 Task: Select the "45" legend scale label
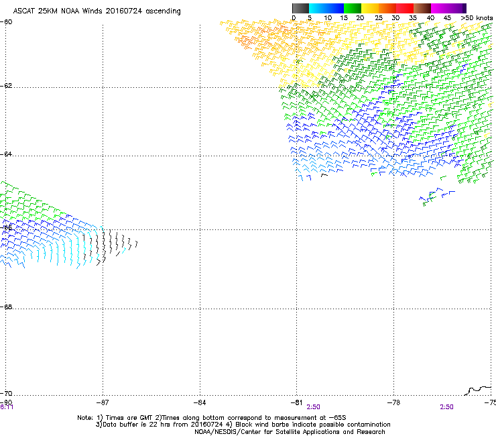click(x=447, y=18)
